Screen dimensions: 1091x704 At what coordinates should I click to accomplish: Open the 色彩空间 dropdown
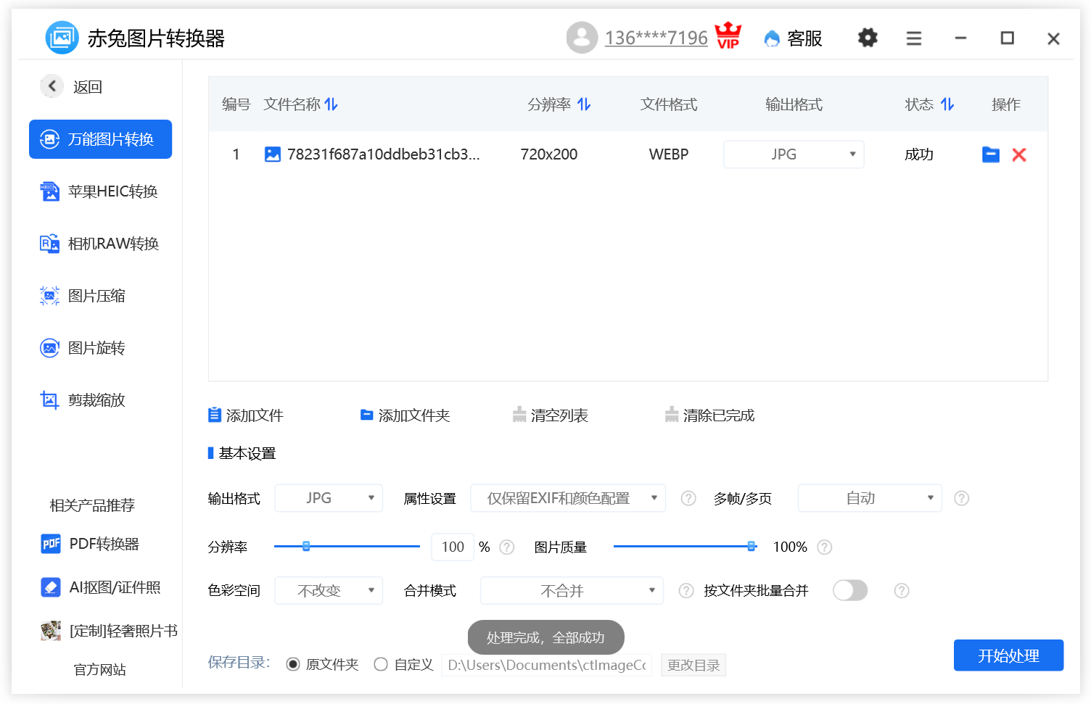tap(329, 591)
